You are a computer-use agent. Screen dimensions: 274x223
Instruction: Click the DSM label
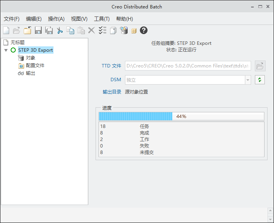click(116, 80)
